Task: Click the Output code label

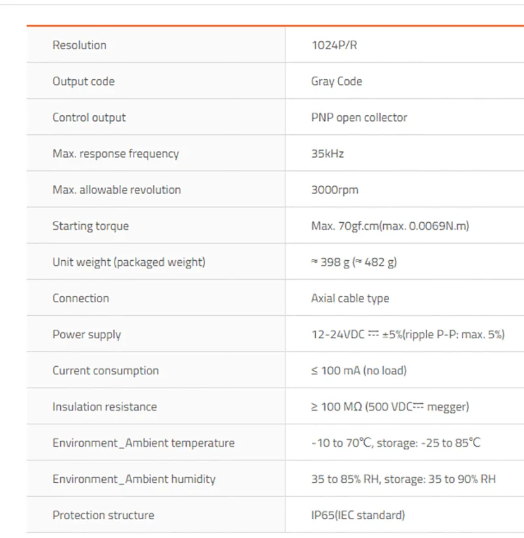Action: point(83,81)
